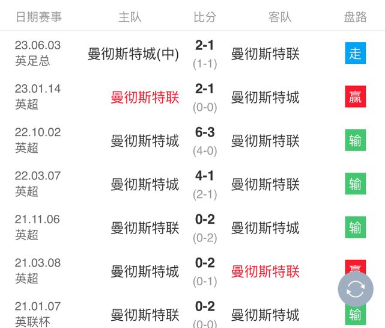Open the 21.11.06 英超 match date cell
Screen dimensions: 385x328
pos(37,227)
